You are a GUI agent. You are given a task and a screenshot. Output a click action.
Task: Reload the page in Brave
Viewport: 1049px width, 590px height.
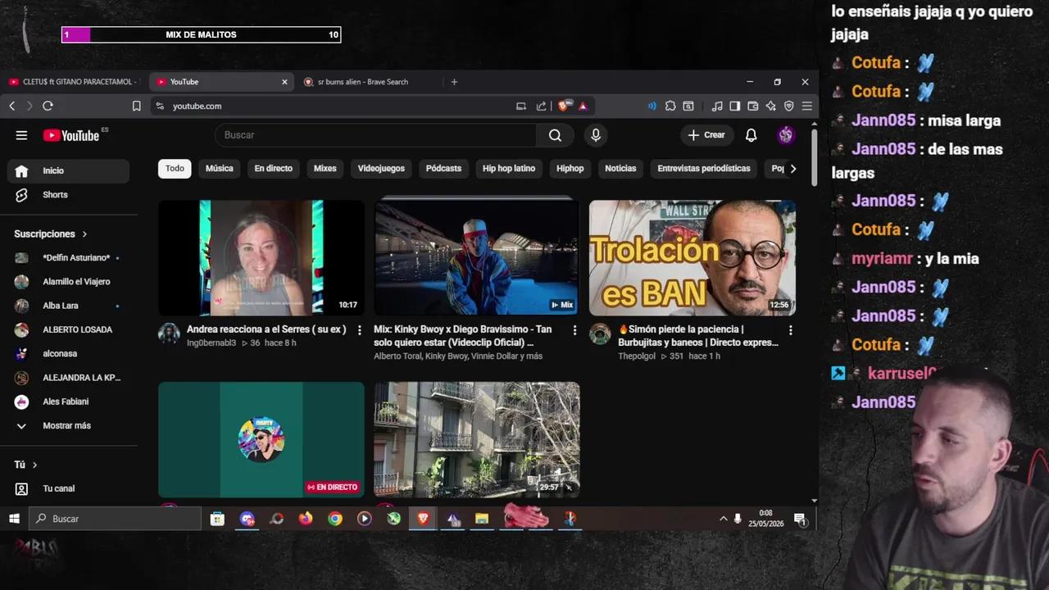click(x=48, y=106)
